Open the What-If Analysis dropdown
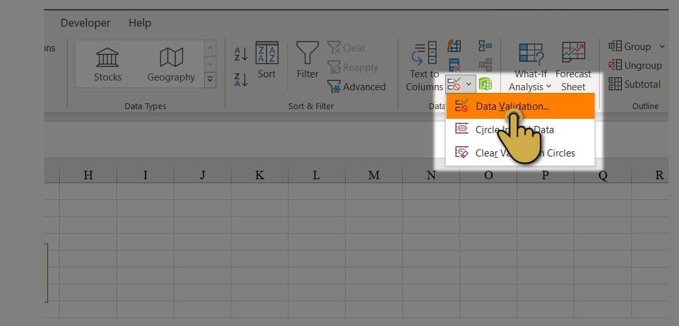679x326 pixels. pyautogui.click(x=530, y=67)
